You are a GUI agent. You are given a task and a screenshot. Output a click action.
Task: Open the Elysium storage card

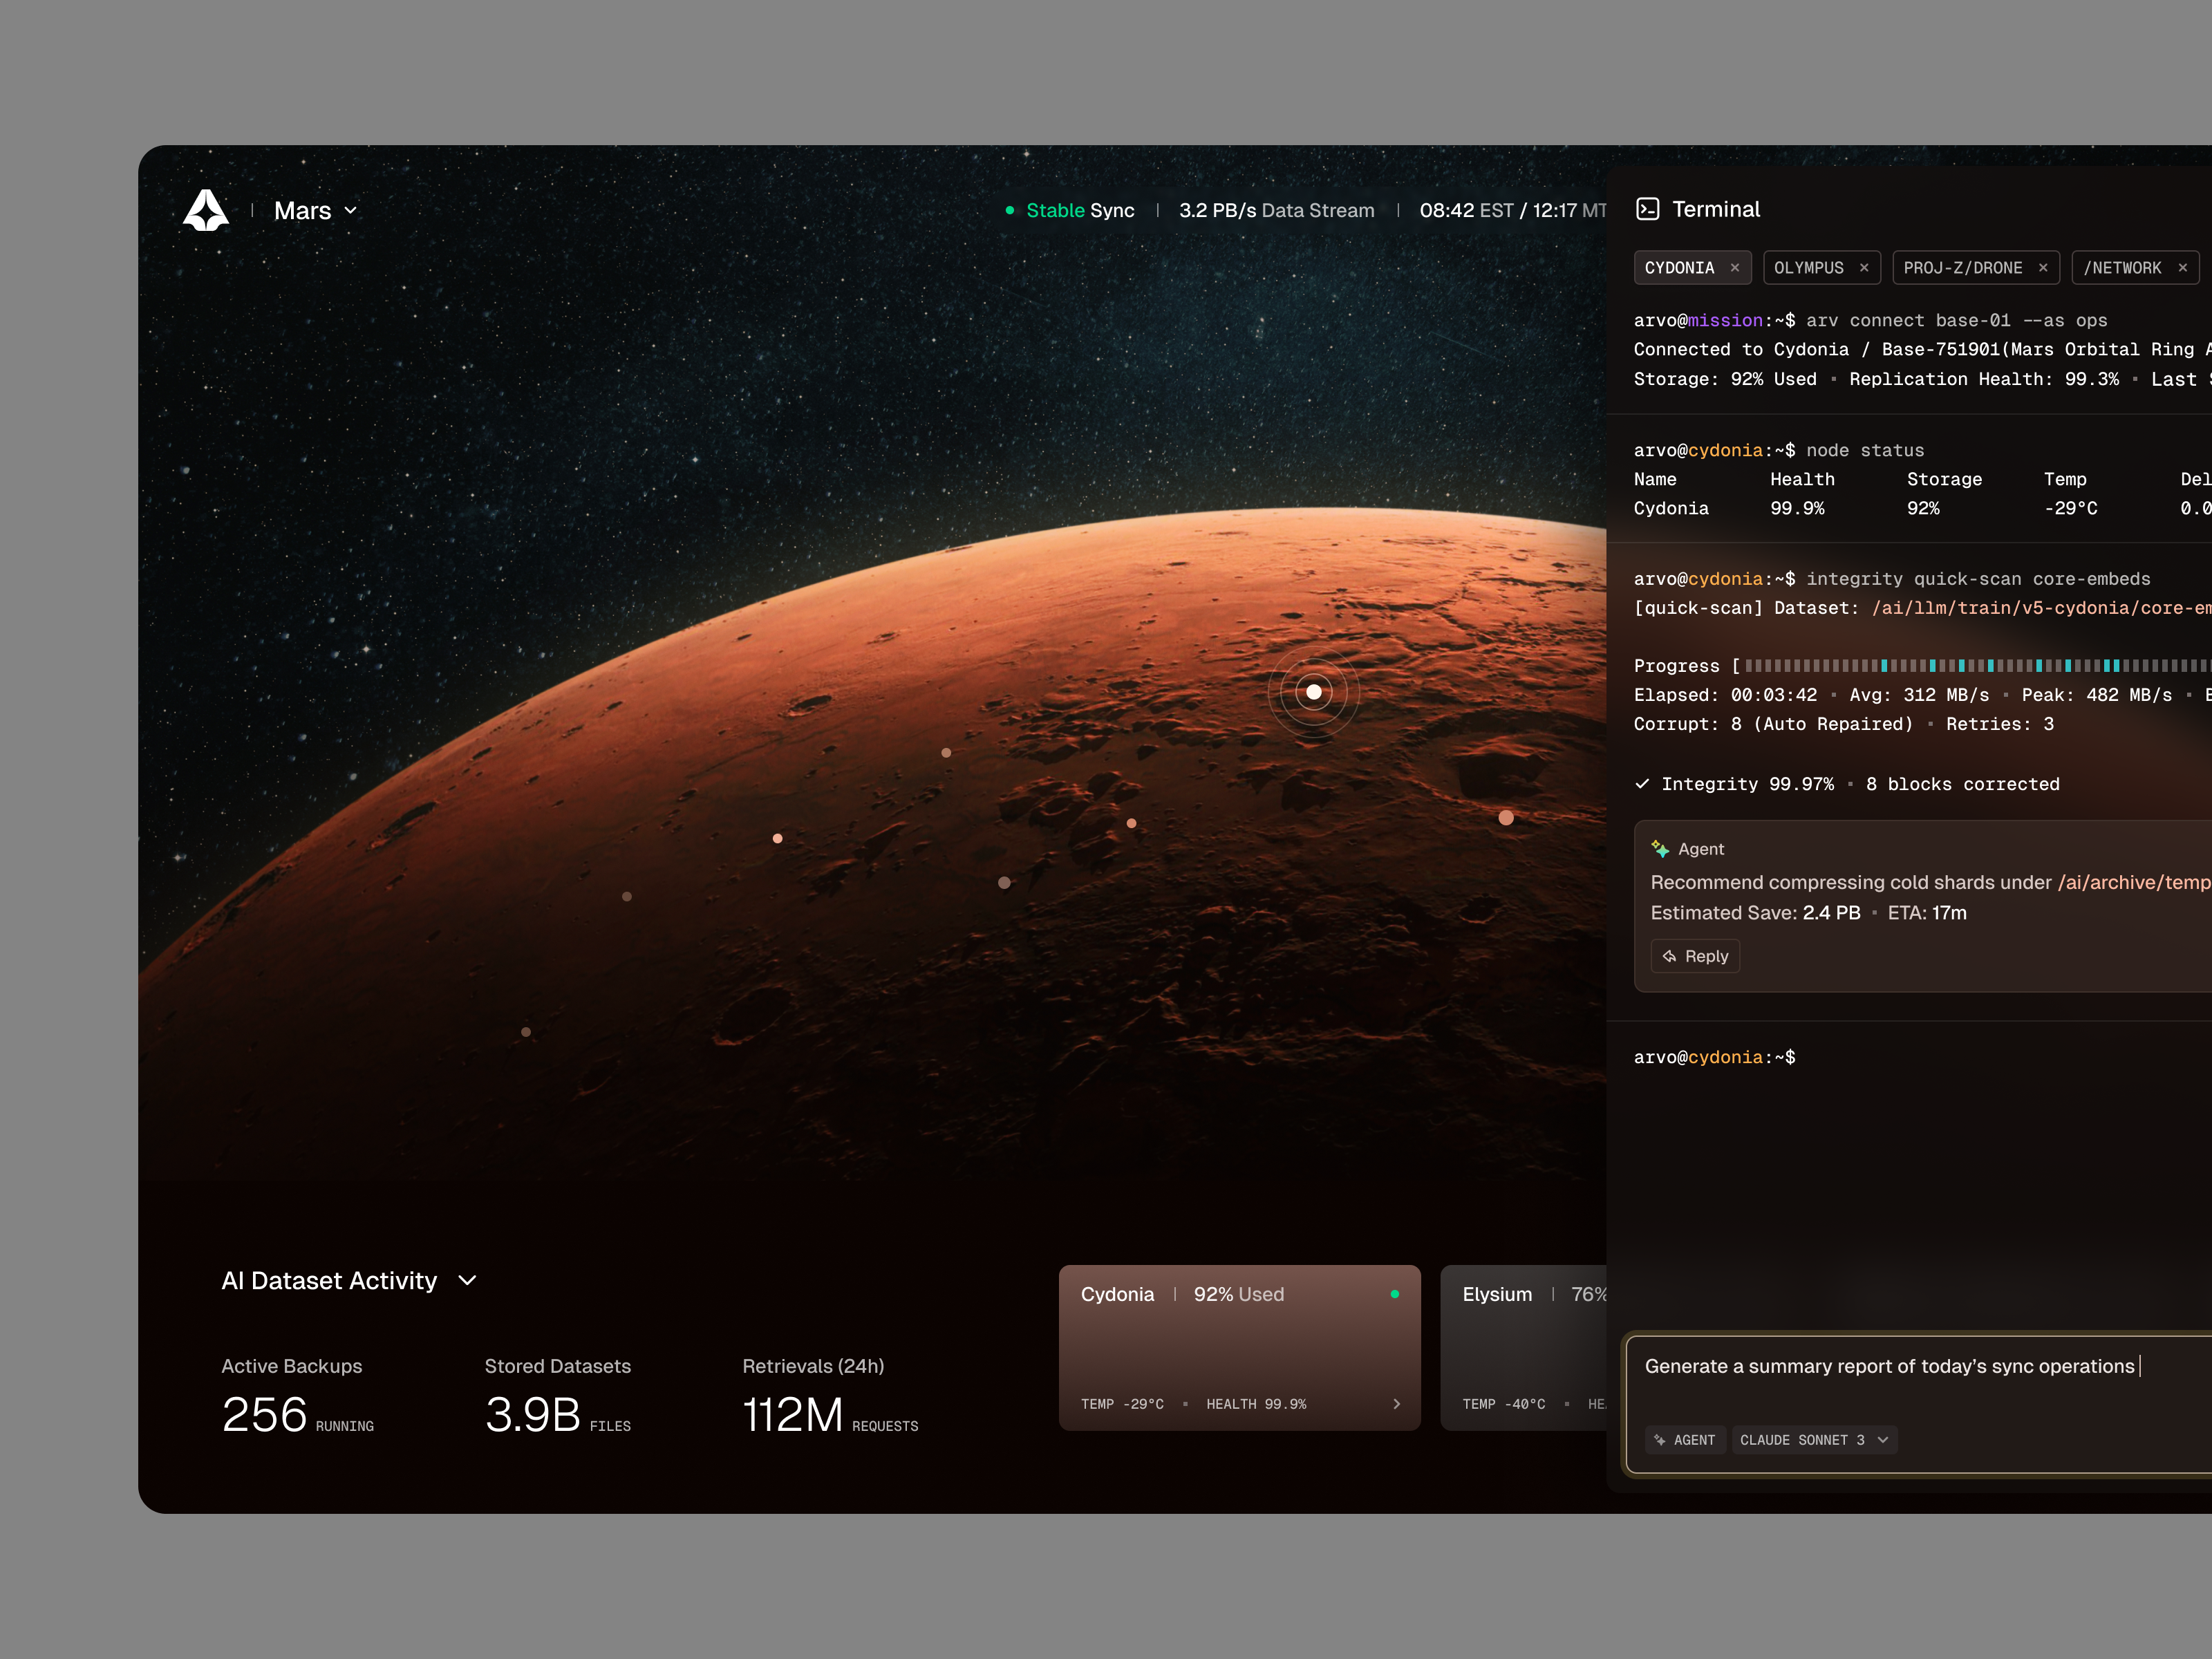click(x=1523, y=1347)
